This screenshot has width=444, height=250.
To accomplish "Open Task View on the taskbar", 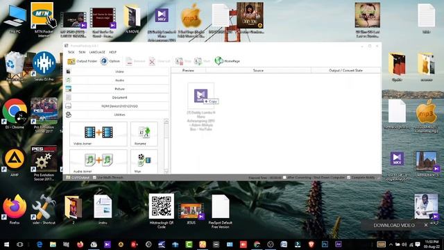I will (20, 244).
